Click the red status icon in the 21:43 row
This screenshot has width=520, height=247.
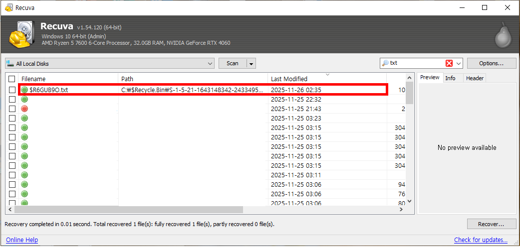tap(24, 109)
